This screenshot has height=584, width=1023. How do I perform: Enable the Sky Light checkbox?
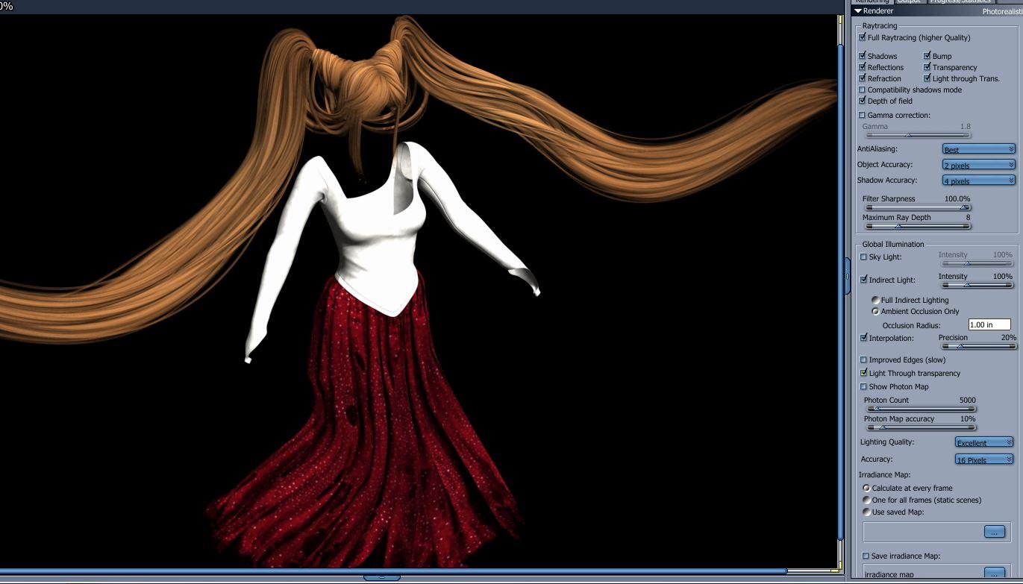pyautogui.click(x=864, y=257)
